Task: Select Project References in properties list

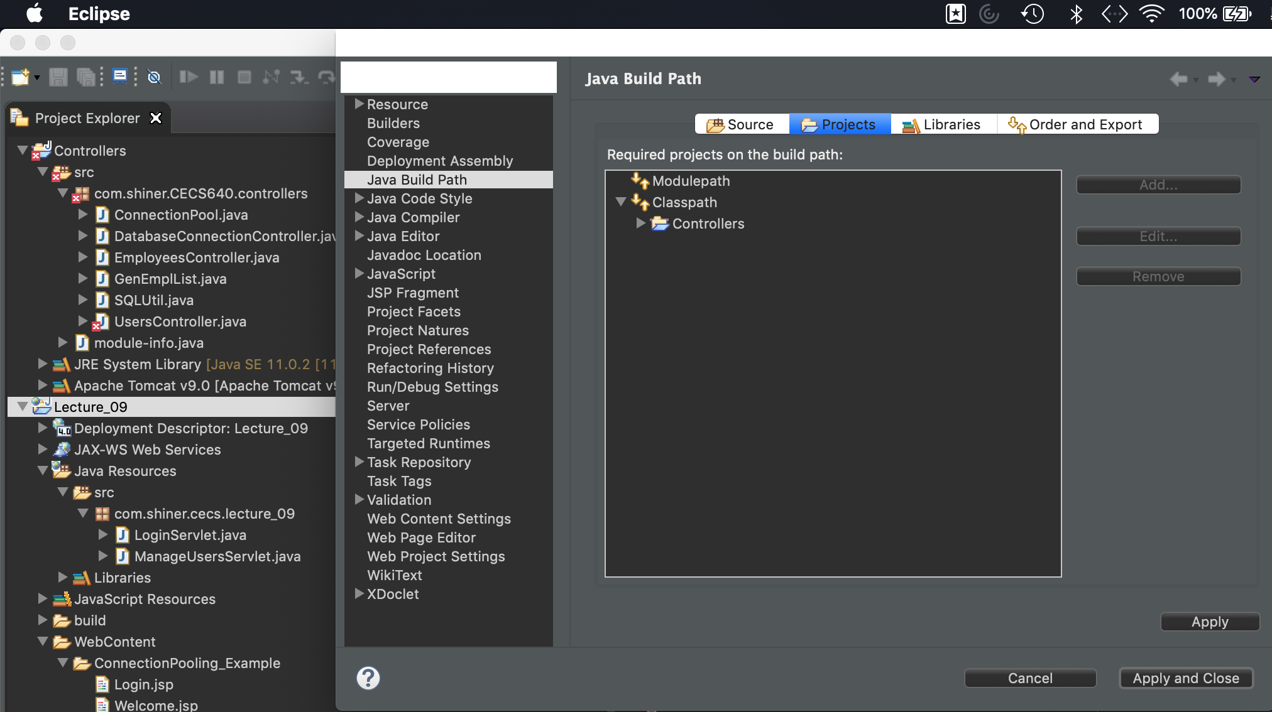Action: [429, 349]
